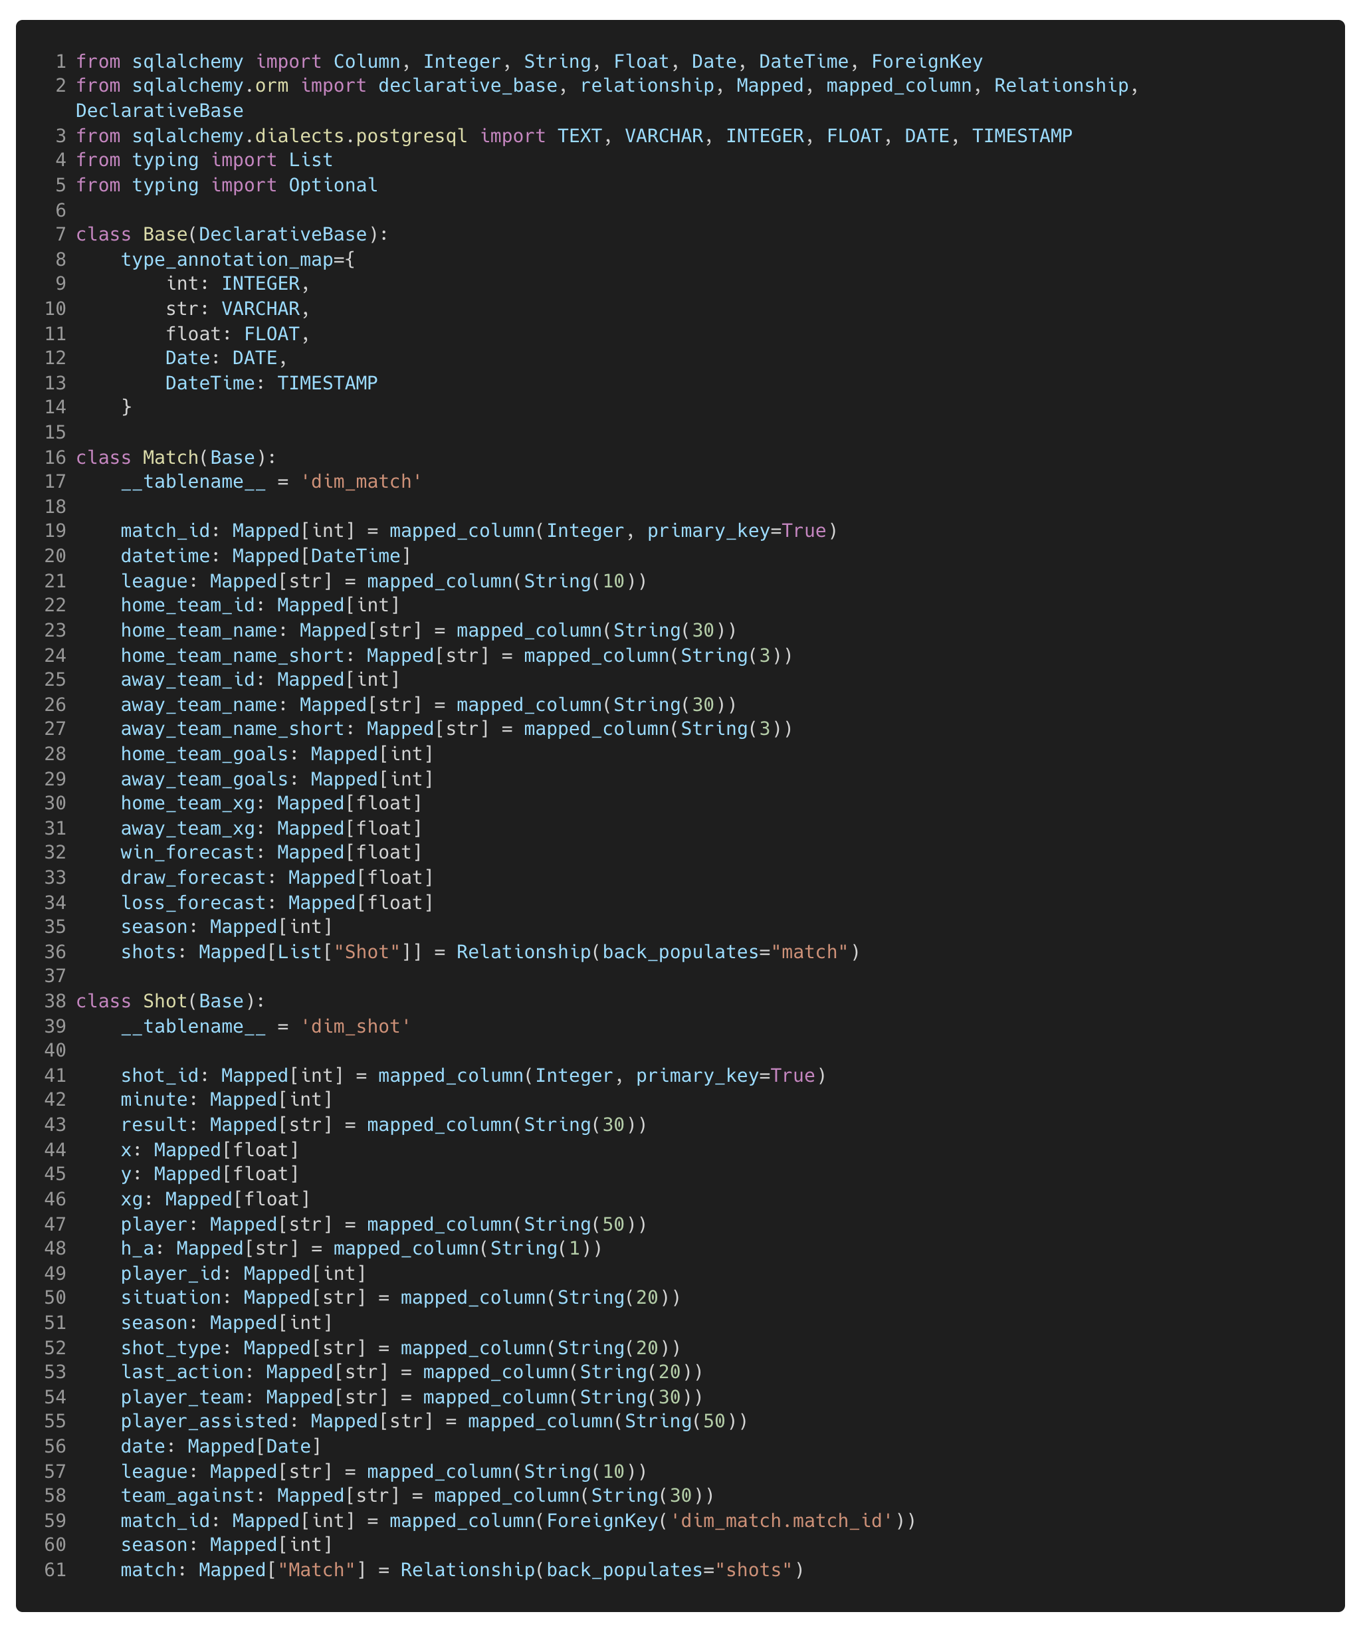
Task: Click 'Optional' in the typing import
Action: point(333,186)
